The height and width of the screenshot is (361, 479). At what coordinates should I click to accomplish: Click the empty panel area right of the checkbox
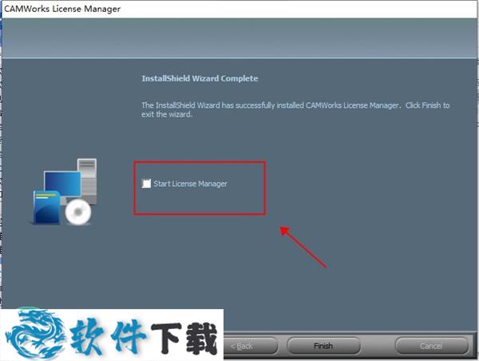[366, 184]
